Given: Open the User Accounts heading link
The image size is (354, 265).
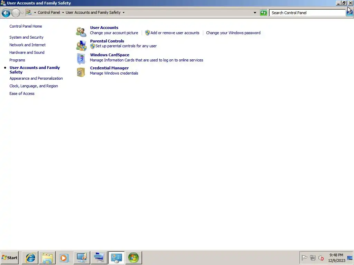Looking at the screenshot, I should click(x=104, y=28).
